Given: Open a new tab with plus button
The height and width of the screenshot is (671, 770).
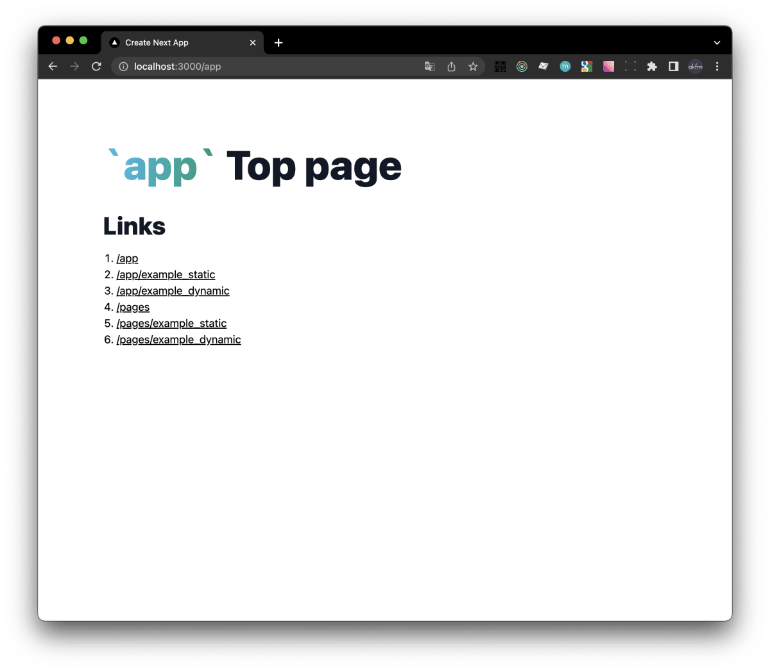Looking at the screenshot, I should [278, 43].
